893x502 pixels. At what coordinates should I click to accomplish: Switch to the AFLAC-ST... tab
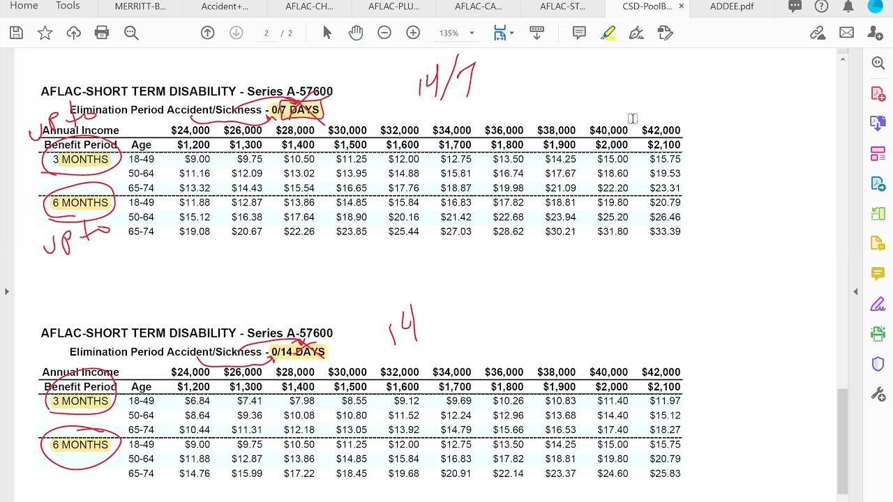[x=562, y=6]
